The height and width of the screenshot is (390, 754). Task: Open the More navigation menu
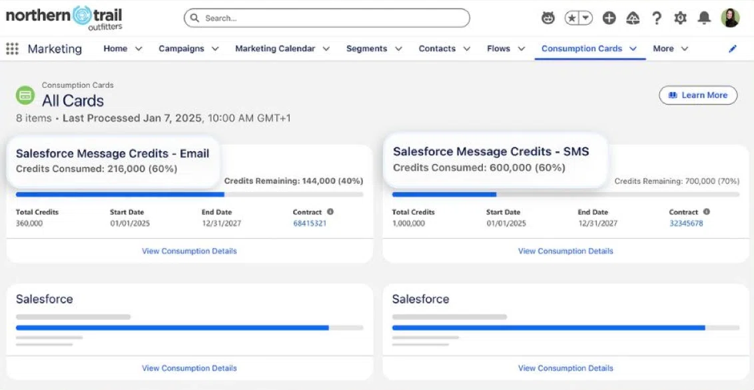670,49
